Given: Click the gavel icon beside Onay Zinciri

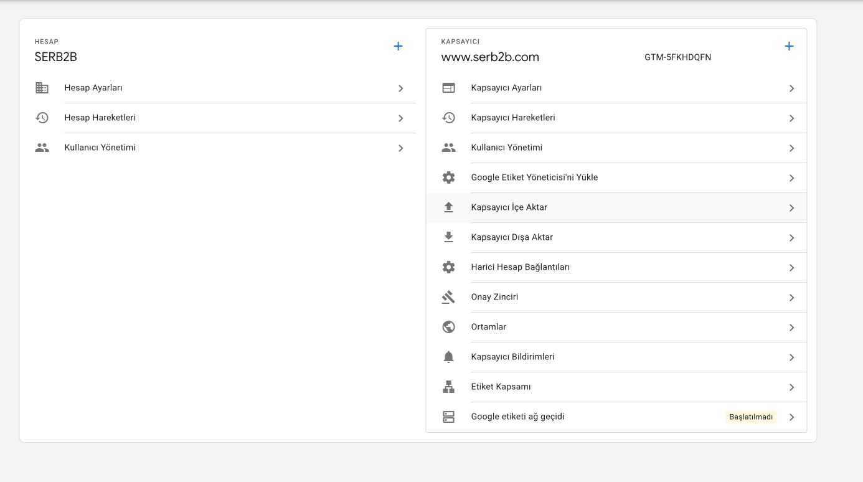Looking at the screenshot, I should tap(448, 297).
